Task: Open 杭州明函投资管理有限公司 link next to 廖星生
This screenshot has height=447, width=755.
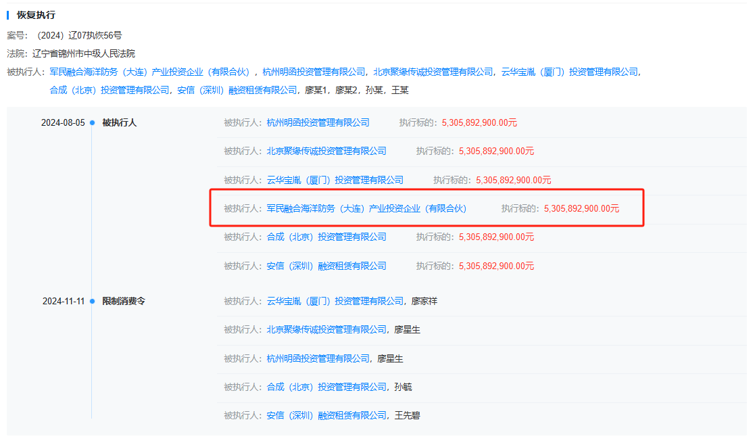Action: pos(318,359)
